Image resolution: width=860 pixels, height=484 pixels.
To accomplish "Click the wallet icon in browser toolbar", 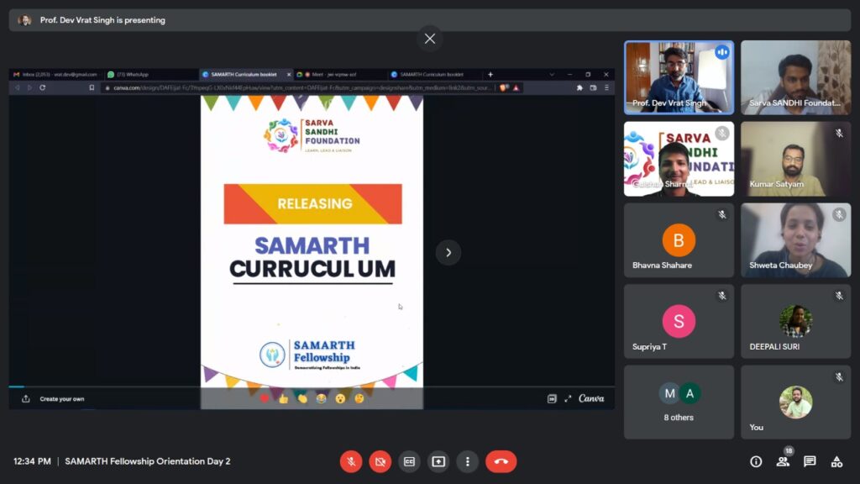I will pos(593,87).
